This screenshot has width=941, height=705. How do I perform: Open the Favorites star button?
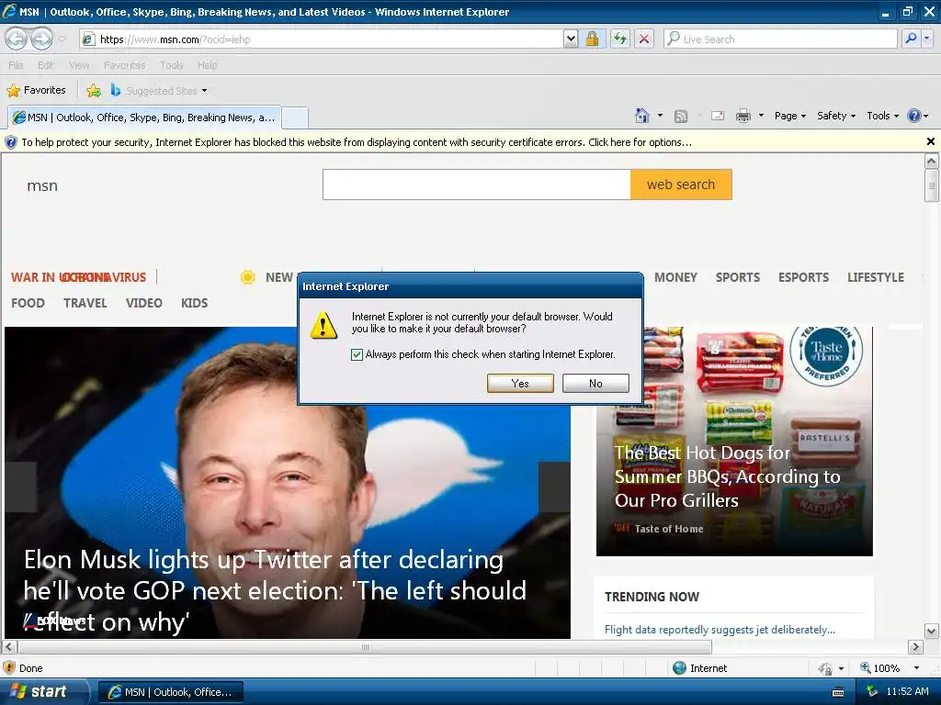click(36, 91)
